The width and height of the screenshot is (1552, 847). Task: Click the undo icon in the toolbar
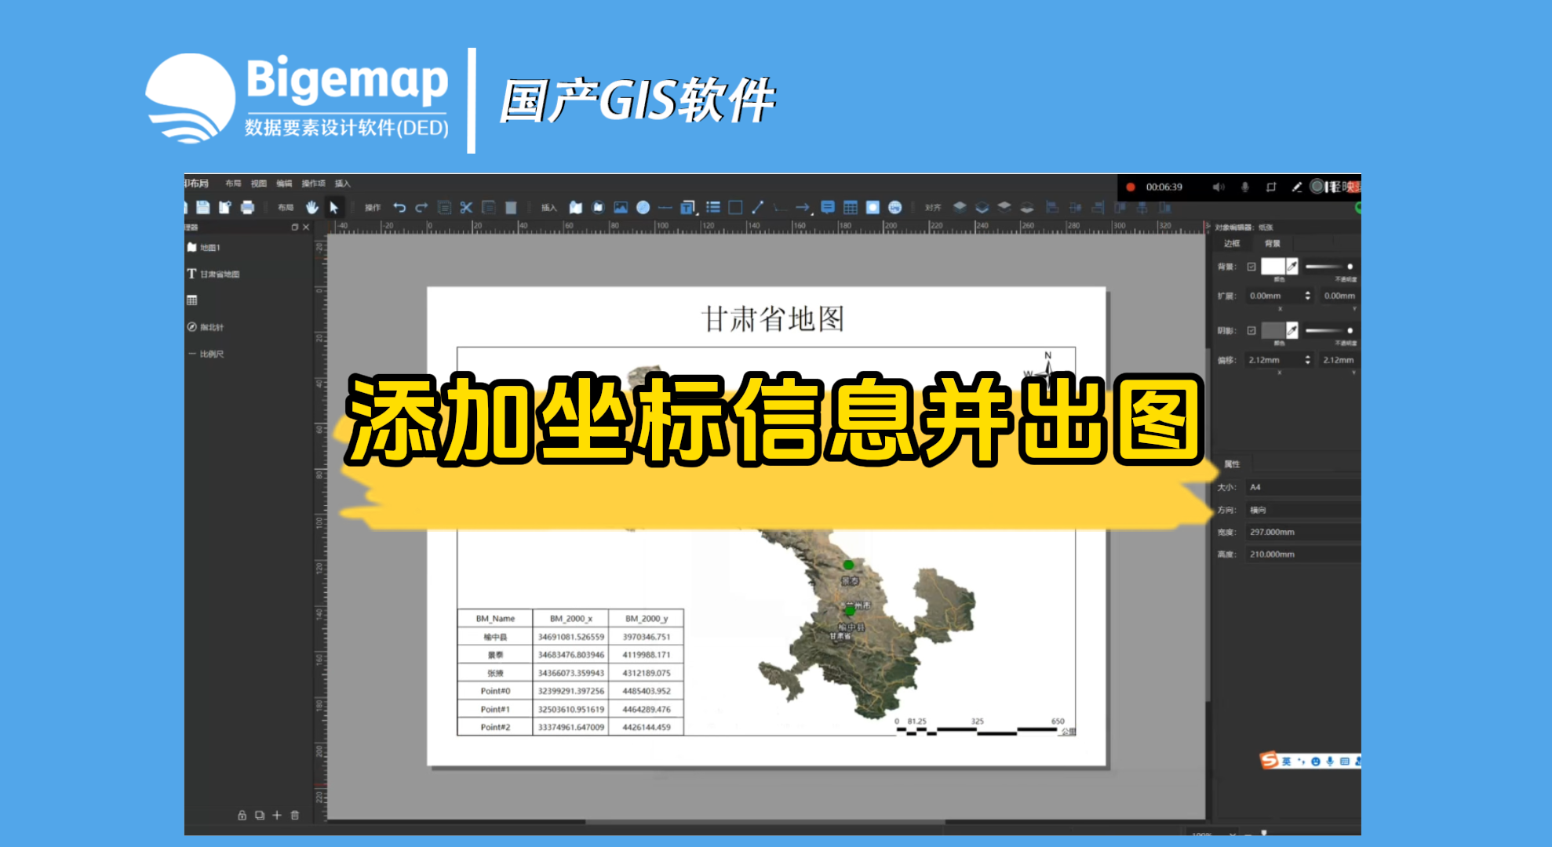(x=401, y=207)
